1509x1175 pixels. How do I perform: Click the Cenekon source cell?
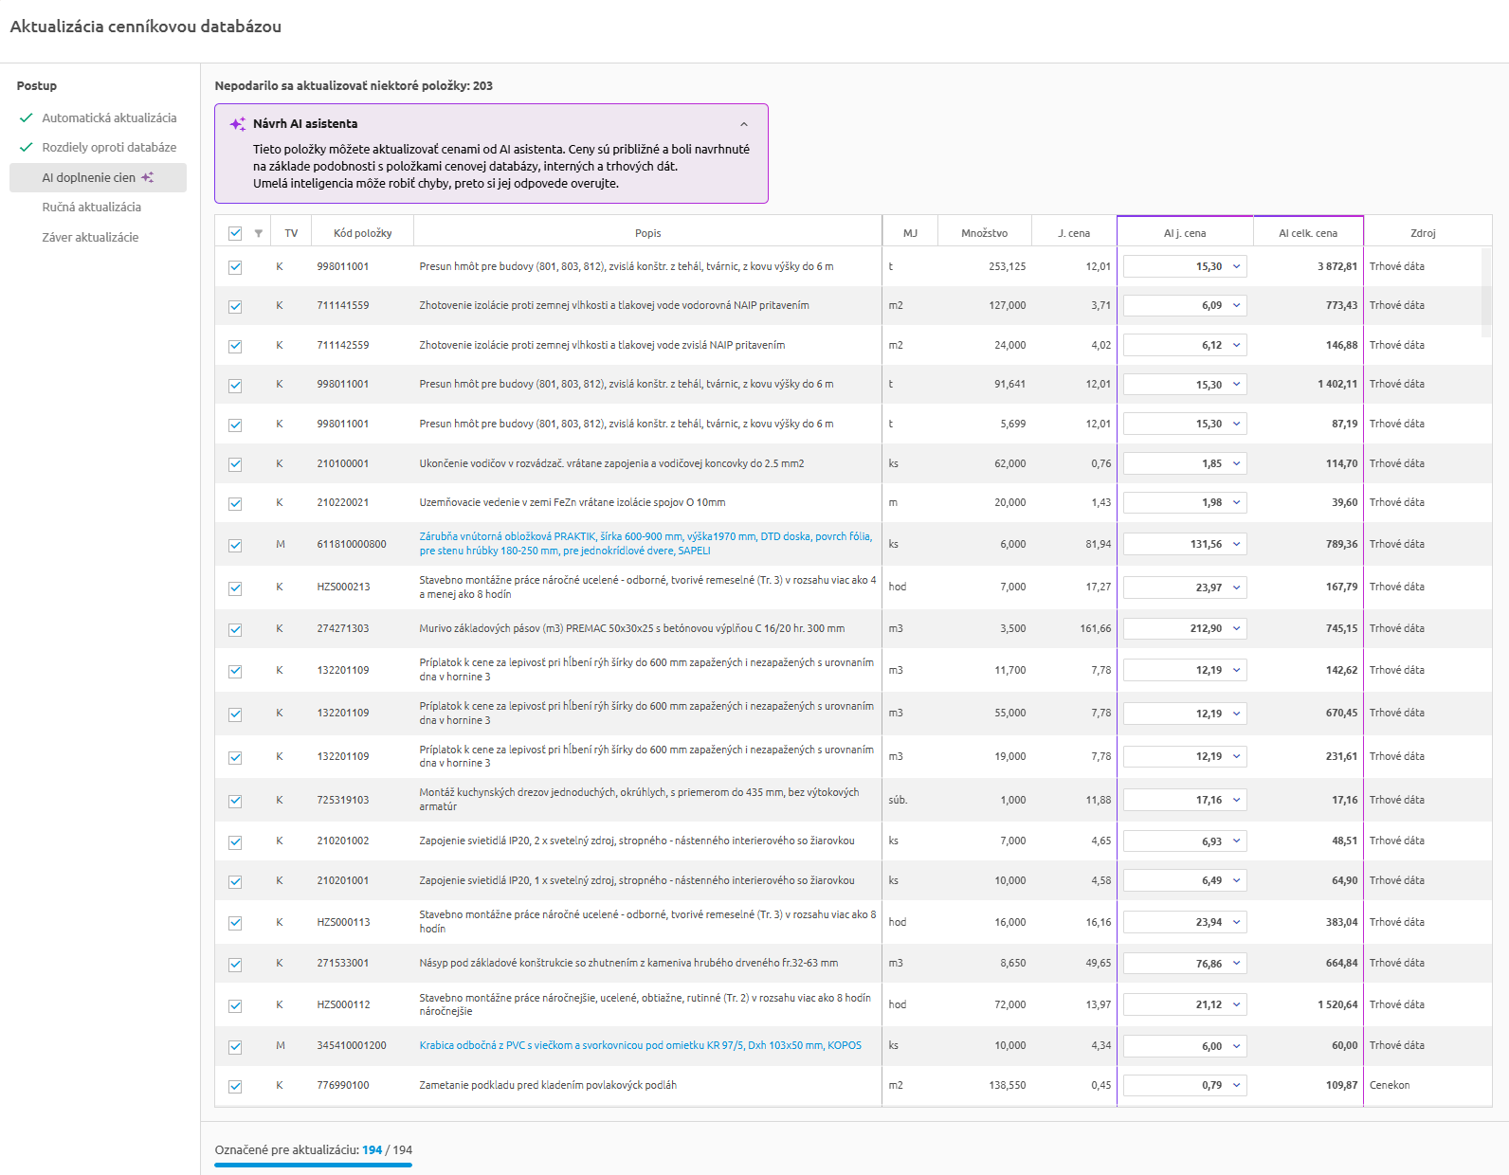pyautogui.click(x=1390, y=1086)
